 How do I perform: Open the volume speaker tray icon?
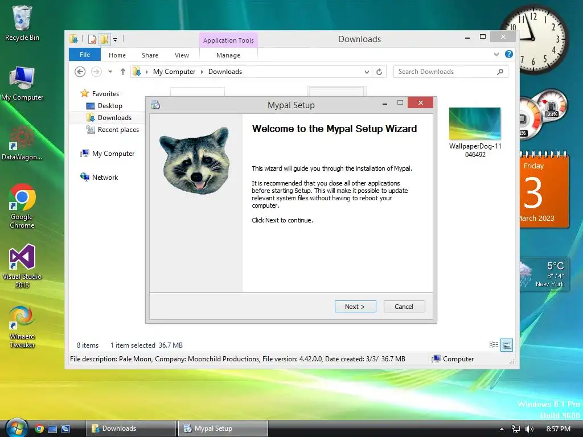[x=529, y=429]
